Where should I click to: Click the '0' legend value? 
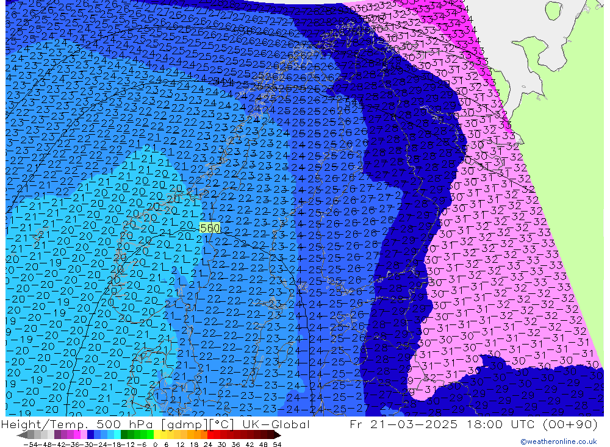coord(155,445)
